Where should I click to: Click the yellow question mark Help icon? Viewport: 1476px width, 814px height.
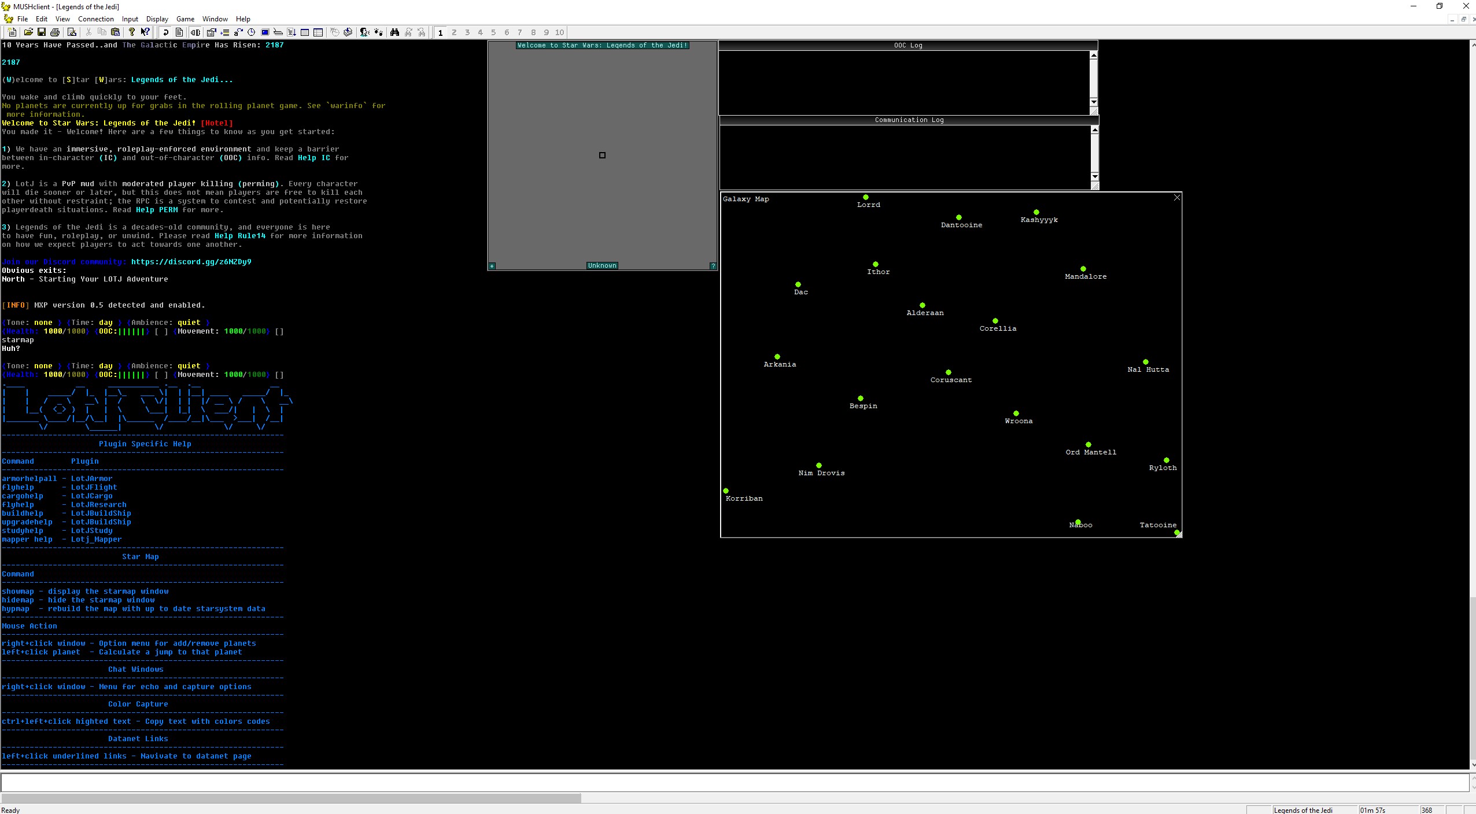pos(132,32)
